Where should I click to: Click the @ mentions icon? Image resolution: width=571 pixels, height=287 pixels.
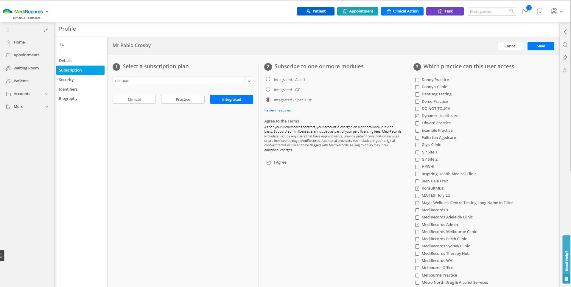565,70
